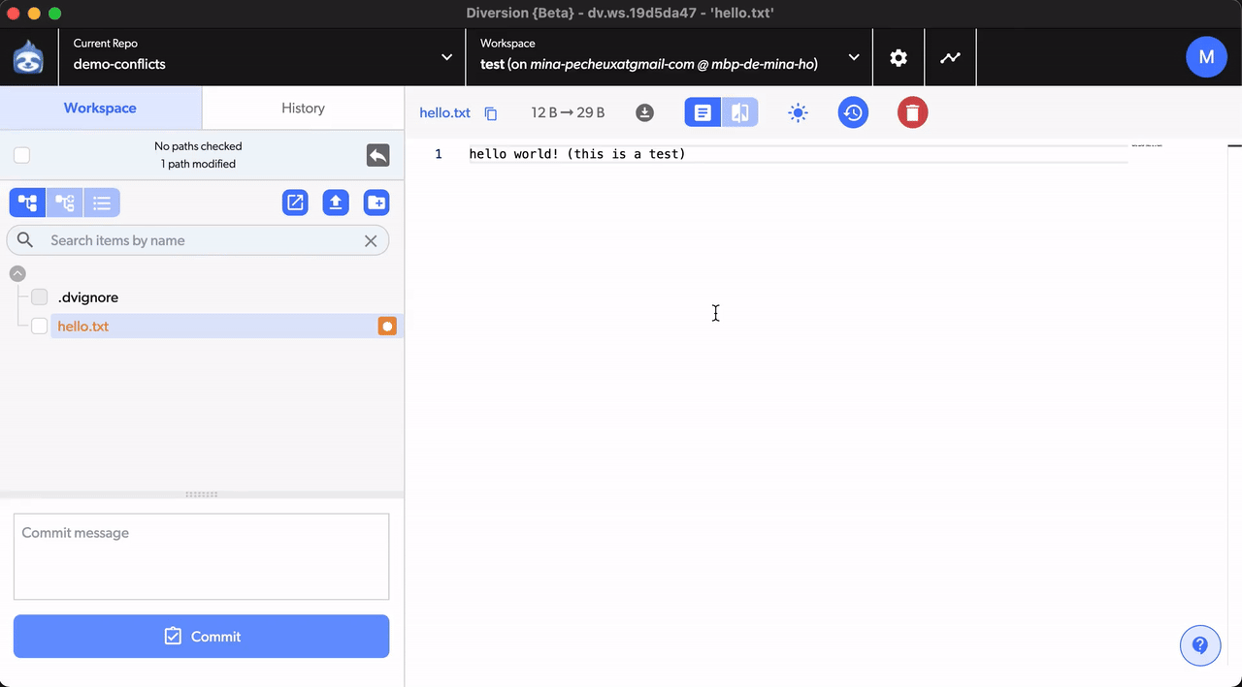Check the select-all paths checkbox

coord(21,155)
